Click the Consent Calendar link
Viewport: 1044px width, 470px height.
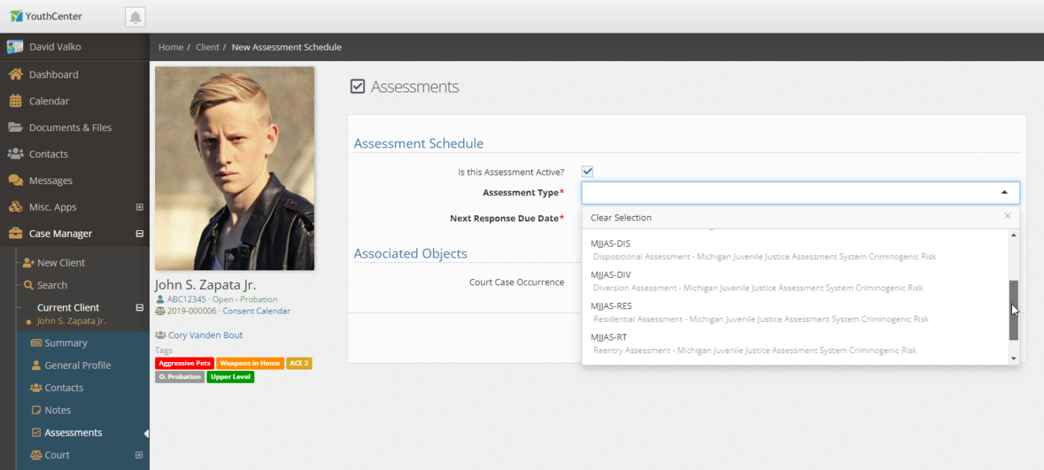256,311
